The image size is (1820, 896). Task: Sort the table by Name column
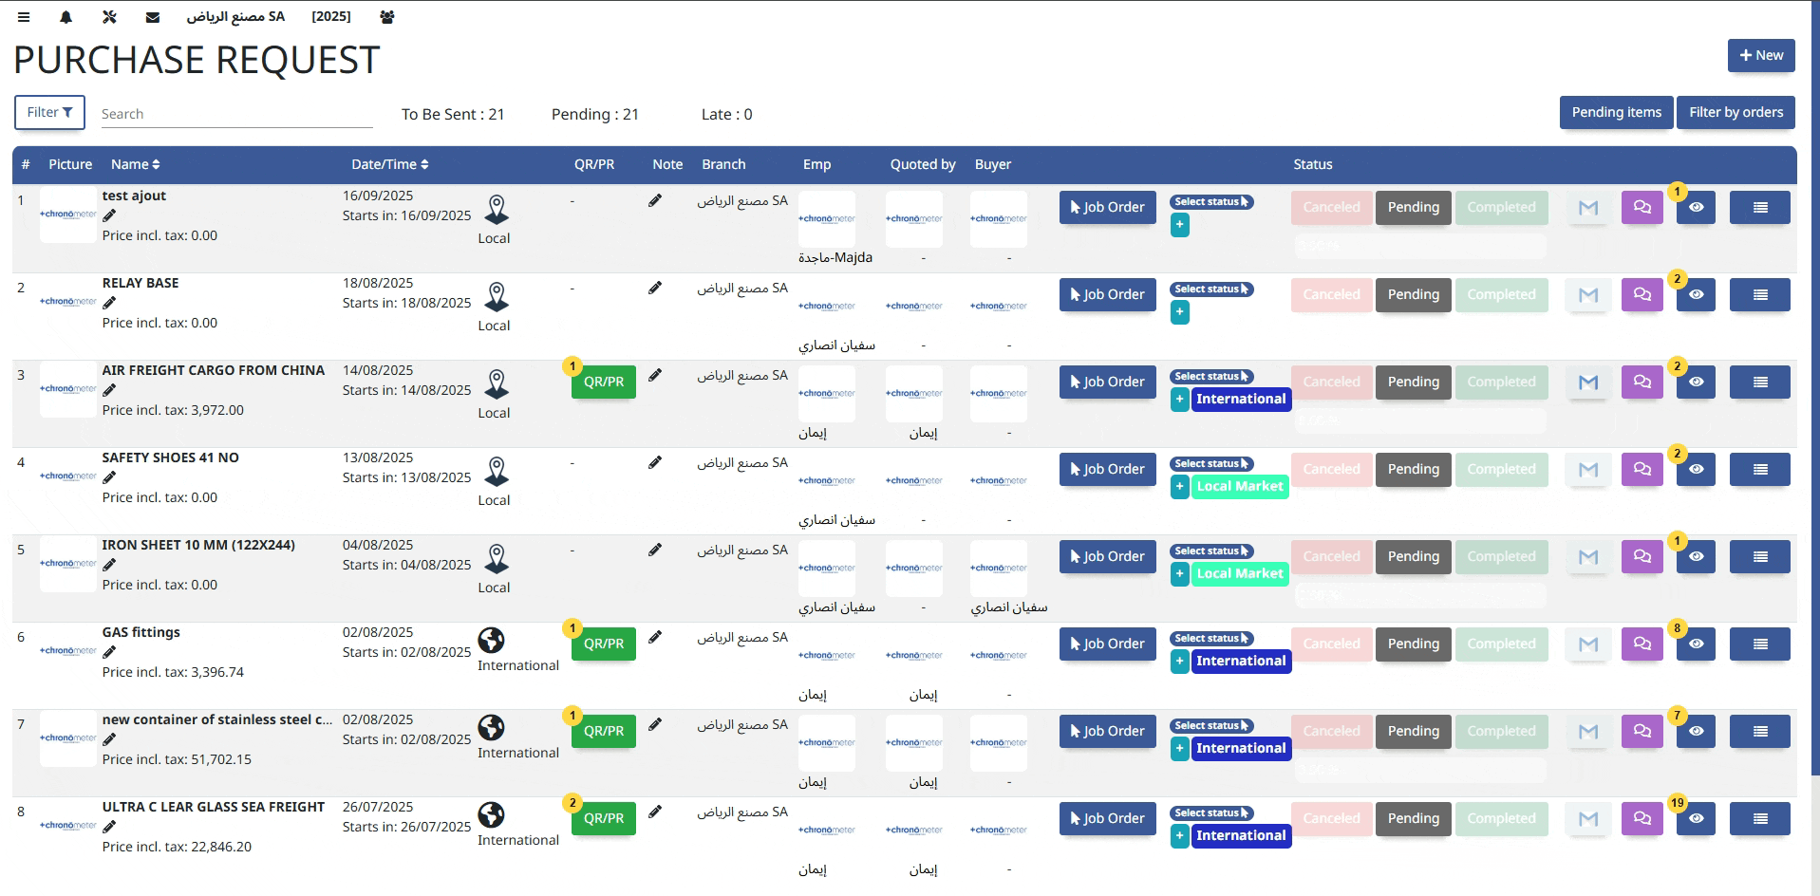click(135, 164)
